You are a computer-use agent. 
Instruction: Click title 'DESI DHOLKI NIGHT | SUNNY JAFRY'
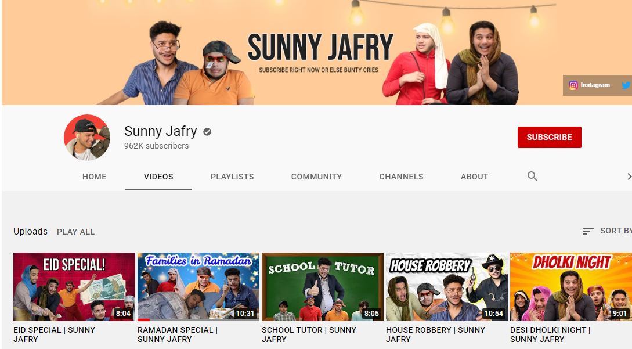[x=550, y=334]
